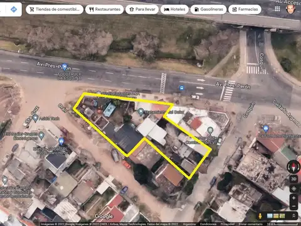Expand the imagery strip with double chevron
301x226 pixels.
pyautogui.click(x=293, y=216)
